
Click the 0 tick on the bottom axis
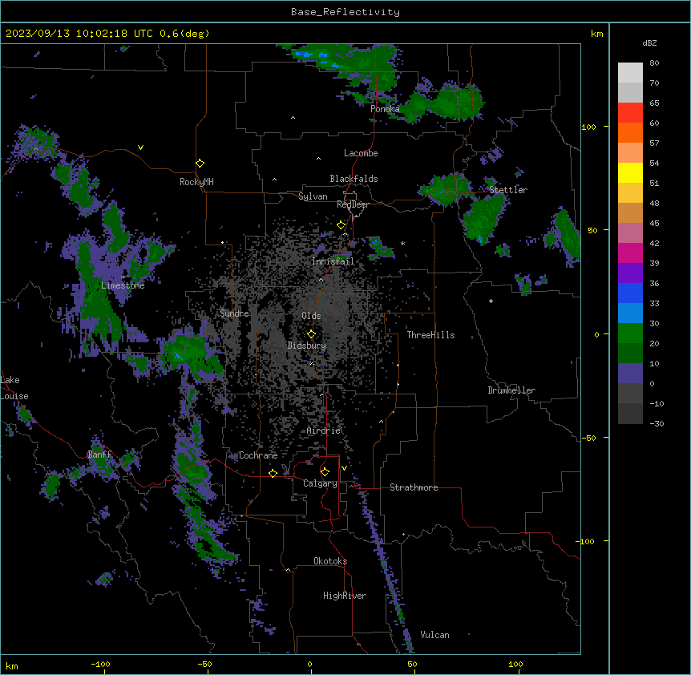309,664
